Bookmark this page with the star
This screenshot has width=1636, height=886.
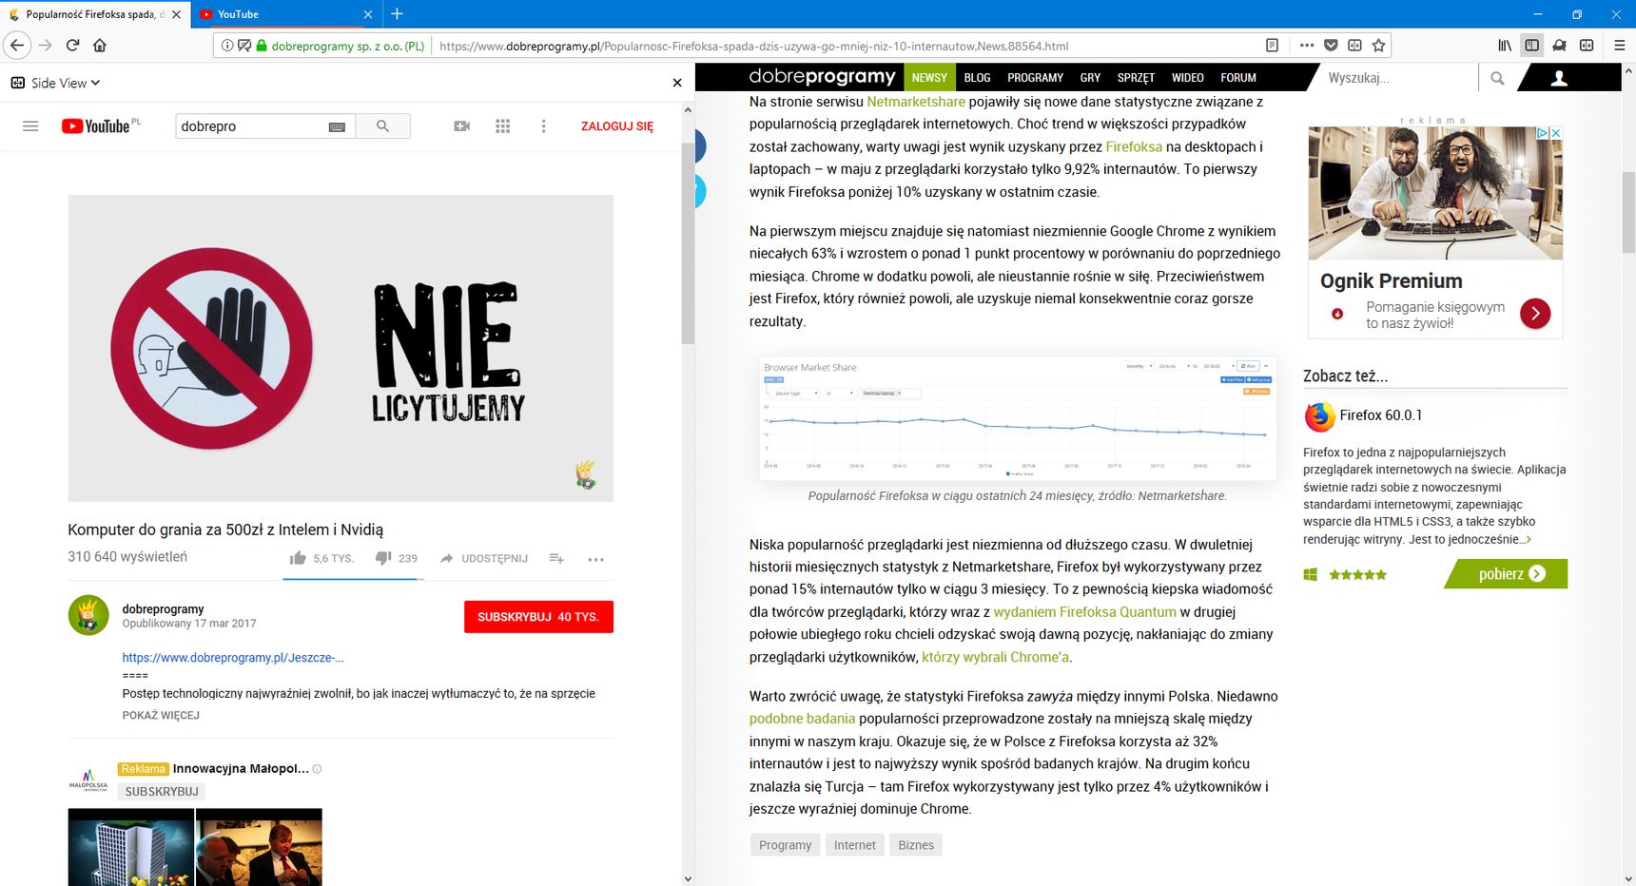pos(1378,45)
